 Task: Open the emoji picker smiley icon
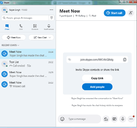click(x=62, y=119)
